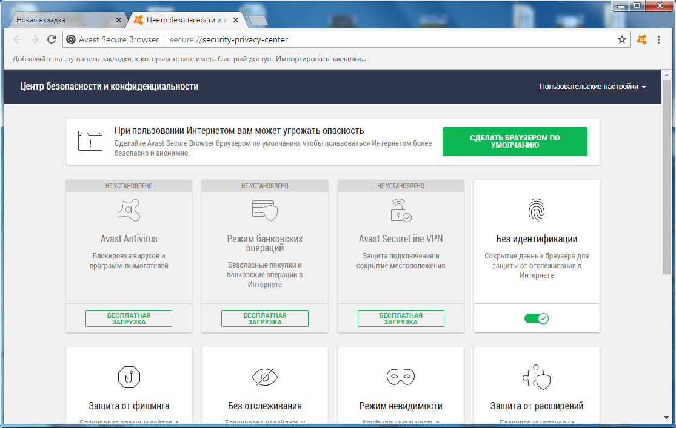The height and width of the screenshot is (428, 676).
Task: Click the Защита от фишинга title
Action: pyautogui.click(x=129, y=406)
